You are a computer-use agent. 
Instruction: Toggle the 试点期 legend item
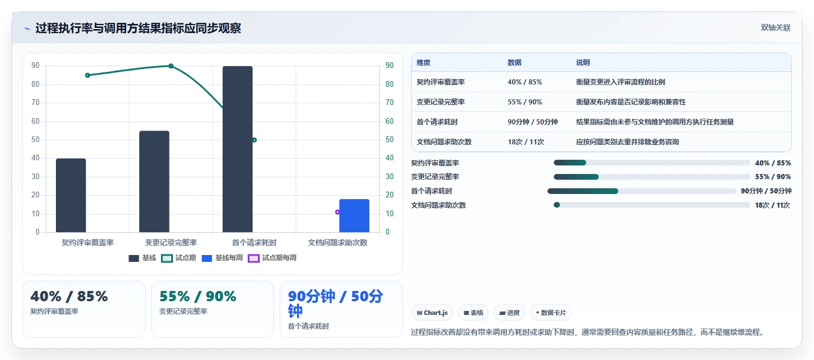(x=179, y=258)
